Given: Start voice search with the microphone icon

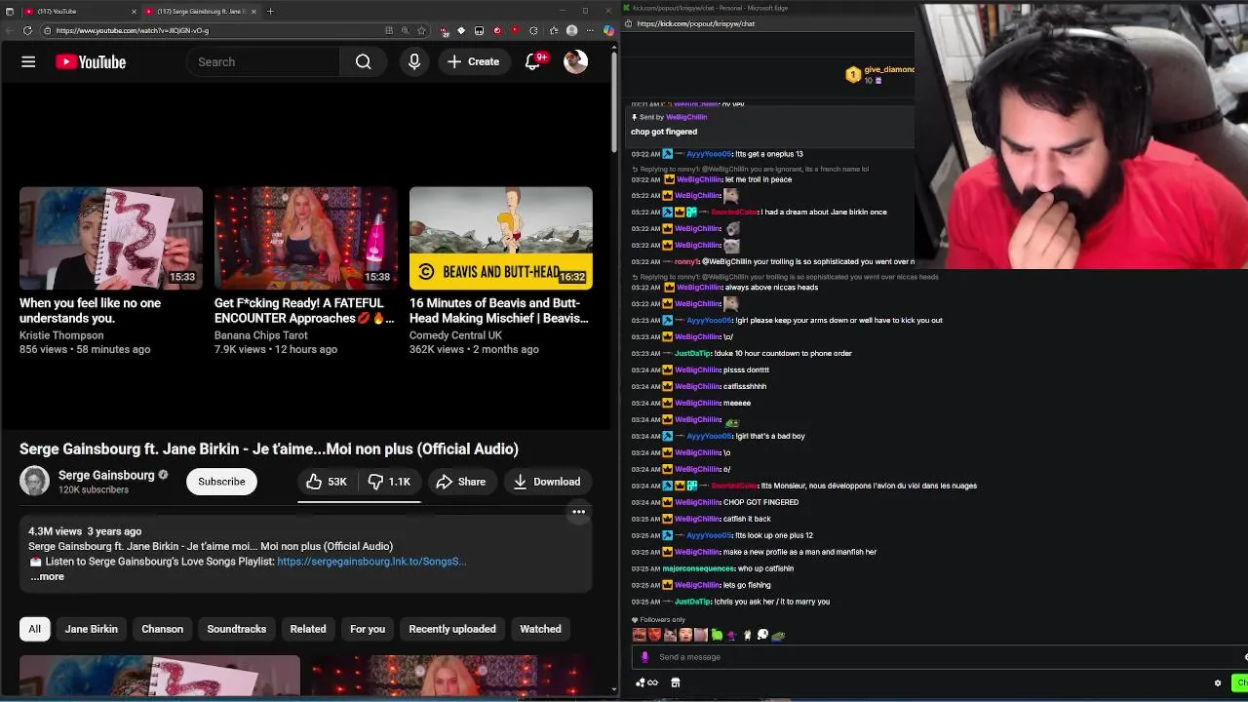Looking at the screenshot, I should click(x=414, y=61).
